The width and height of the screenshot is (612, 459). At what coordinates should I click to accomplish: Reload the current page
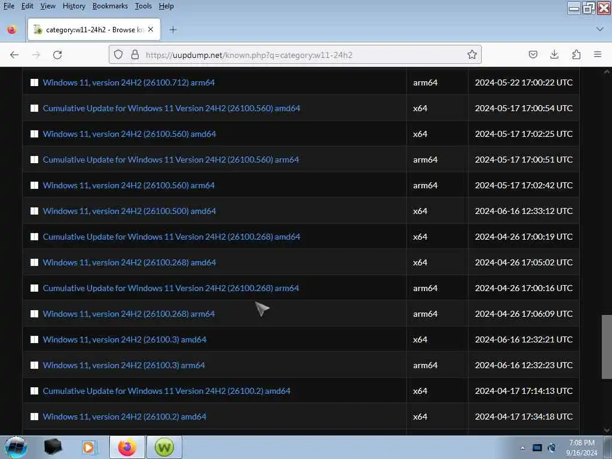click(x=57, y=54)
